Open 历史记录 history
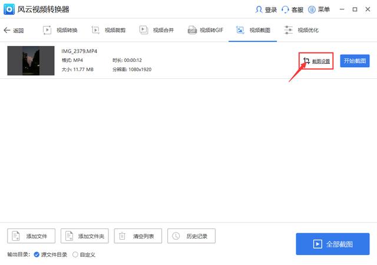Screen dimensions: 377x265 click(x=191, y=236)
